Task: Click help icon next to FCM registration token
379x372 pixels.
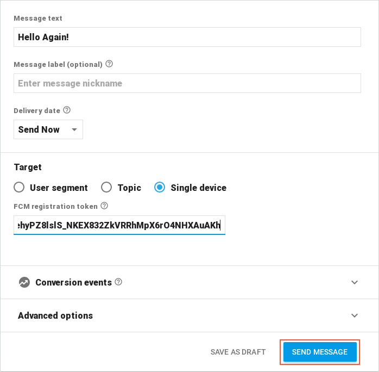Action: [105, 206]
